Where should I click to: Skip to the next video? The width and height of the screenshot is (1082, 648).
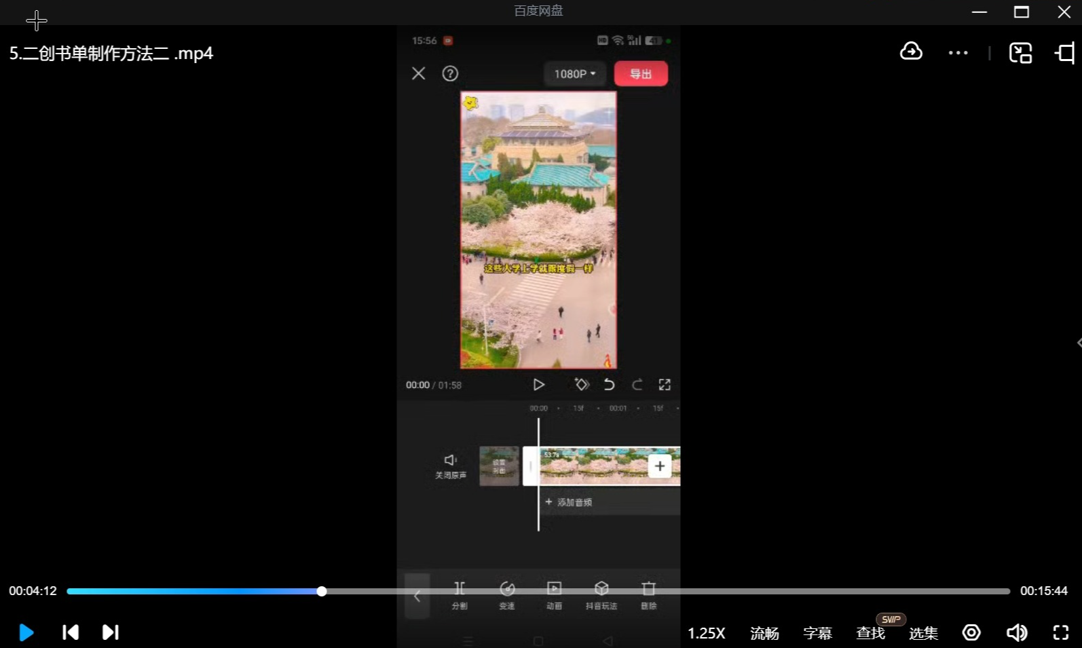(x=111, y=632)
